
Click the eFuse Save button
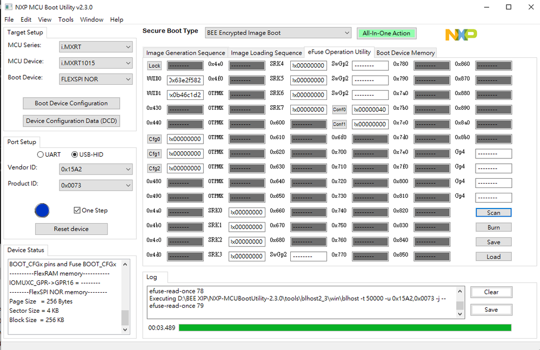pyautogui.click(x=494, y=242)
